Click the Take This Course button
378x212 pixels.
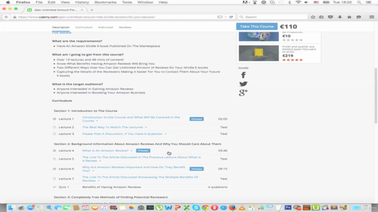pyautogui.click(x=257, y=26)
